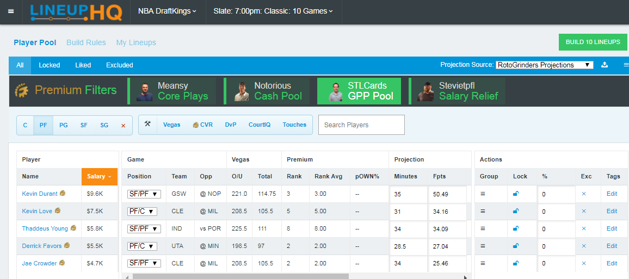Exclude Kevin Durant with X icon
This screenshot has height=279, width=629.
pos(584,194)
